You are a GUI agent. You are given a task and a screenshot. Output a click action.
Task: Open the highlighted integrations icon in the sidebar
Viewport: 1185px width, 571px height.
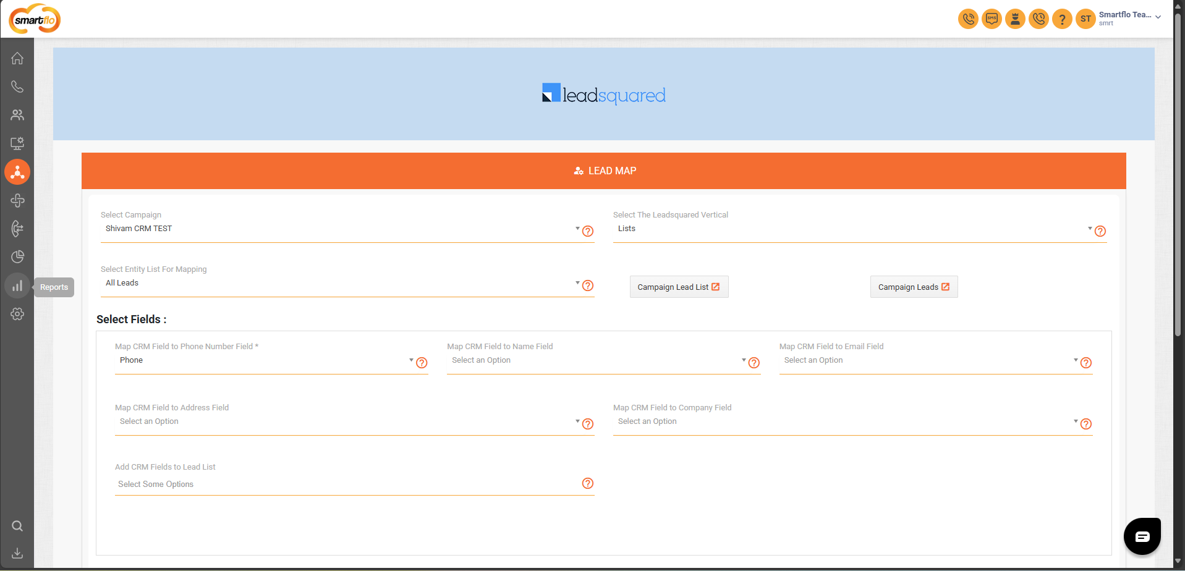point(17,172)
